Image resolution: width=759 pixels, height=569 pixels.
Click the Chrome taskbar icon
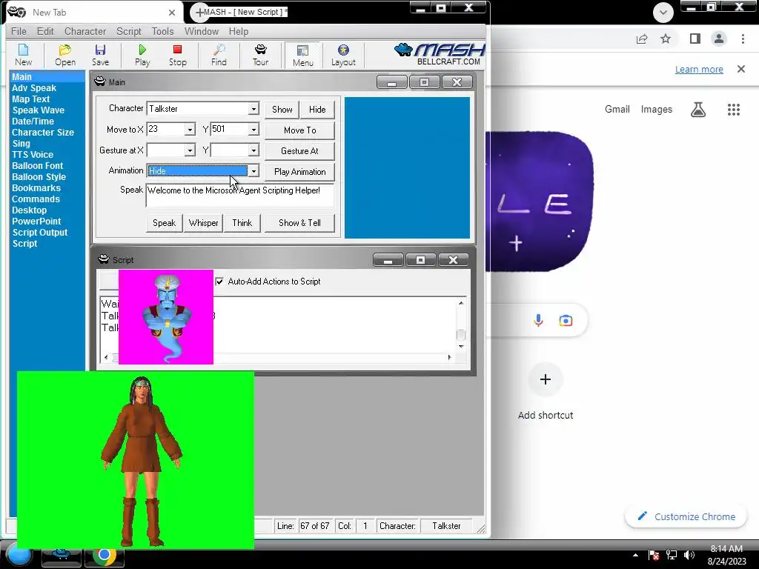[105, 556]
